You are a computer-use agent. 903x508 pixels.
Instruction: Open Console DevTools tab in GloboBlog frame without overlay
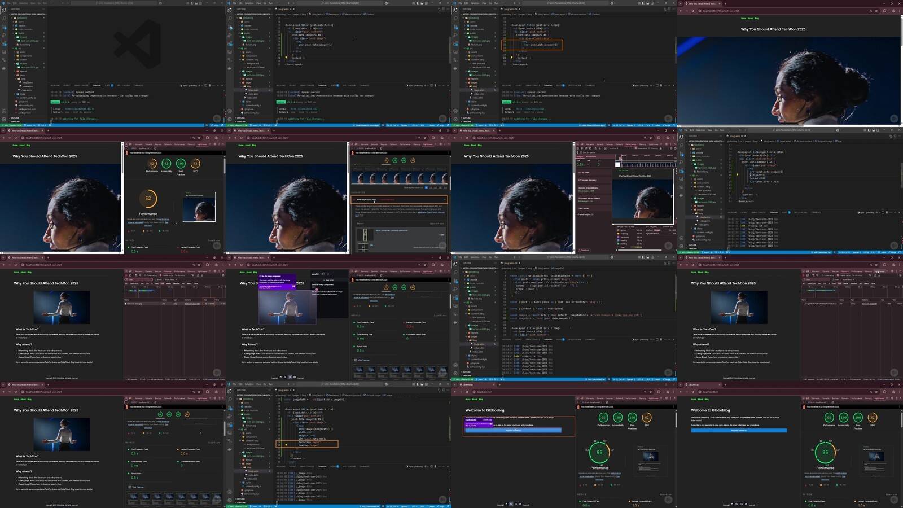click(x=826, y=398)
